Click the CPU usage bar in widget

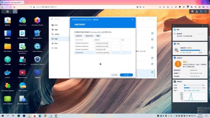coord(193,85)
